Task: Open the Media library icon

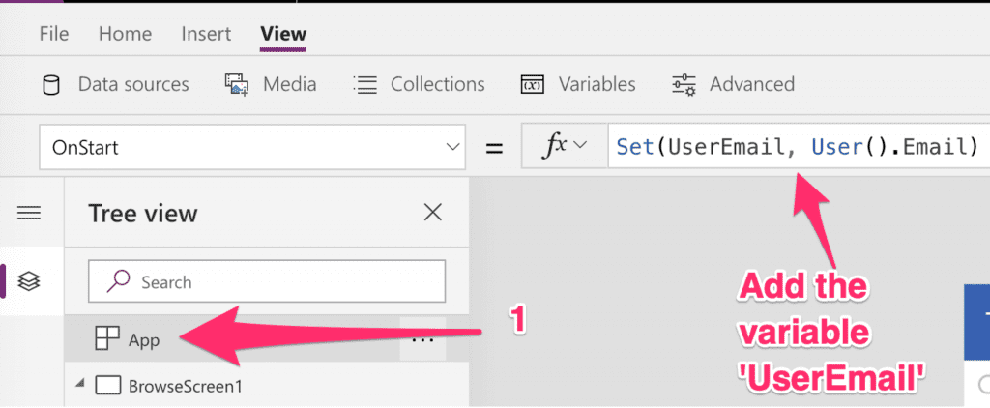Action: [x=237, y=85]
